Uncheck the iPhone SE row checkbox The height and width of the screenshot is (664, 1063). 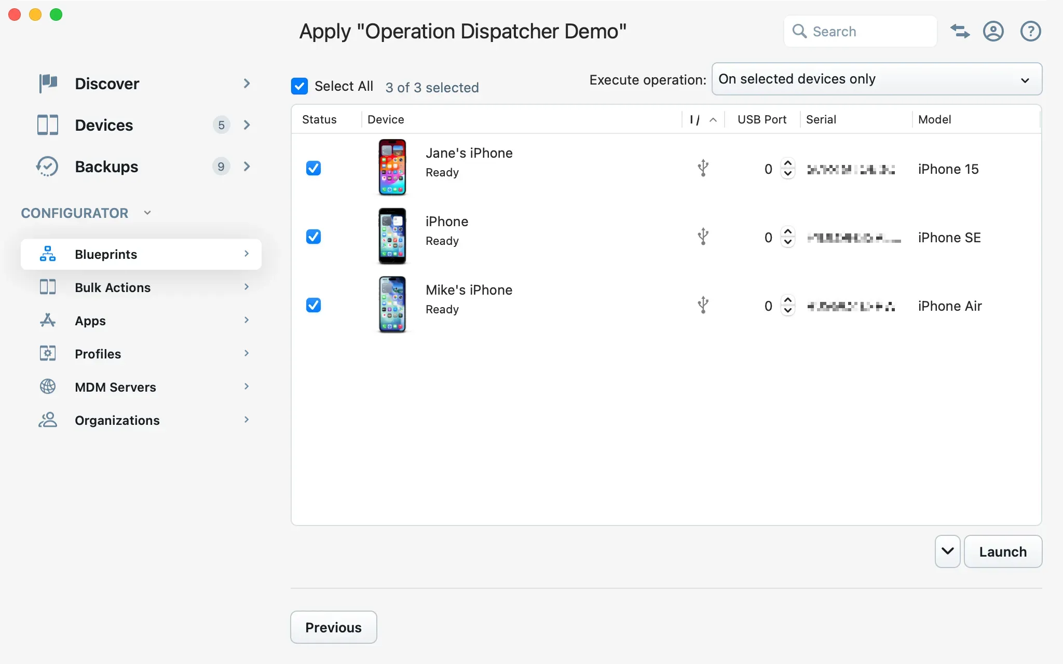(314, 237)
